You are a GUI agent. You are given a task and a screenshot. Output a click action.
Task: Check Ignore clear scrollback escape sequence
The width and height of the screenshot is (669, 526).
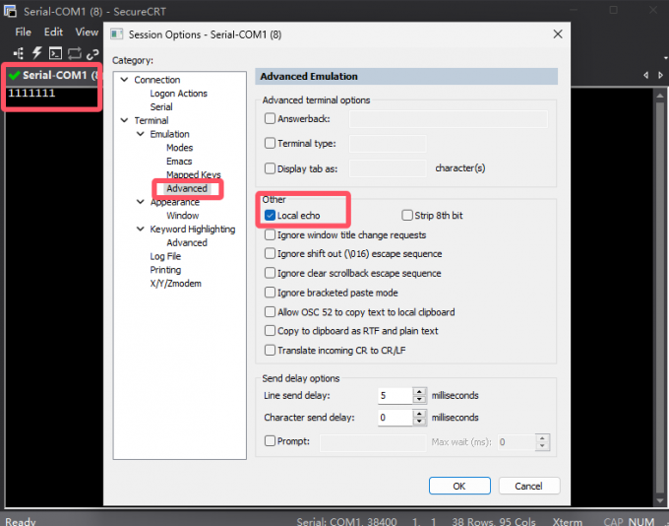270,273
